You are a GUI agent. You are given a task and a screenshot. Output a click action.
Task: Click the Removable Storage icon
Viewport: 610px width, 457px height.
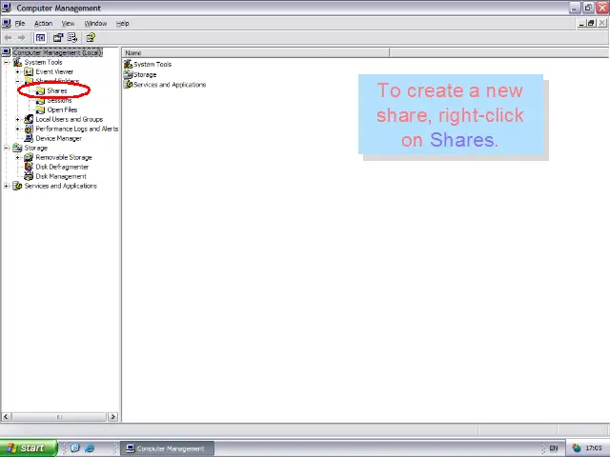click(29, 157)
